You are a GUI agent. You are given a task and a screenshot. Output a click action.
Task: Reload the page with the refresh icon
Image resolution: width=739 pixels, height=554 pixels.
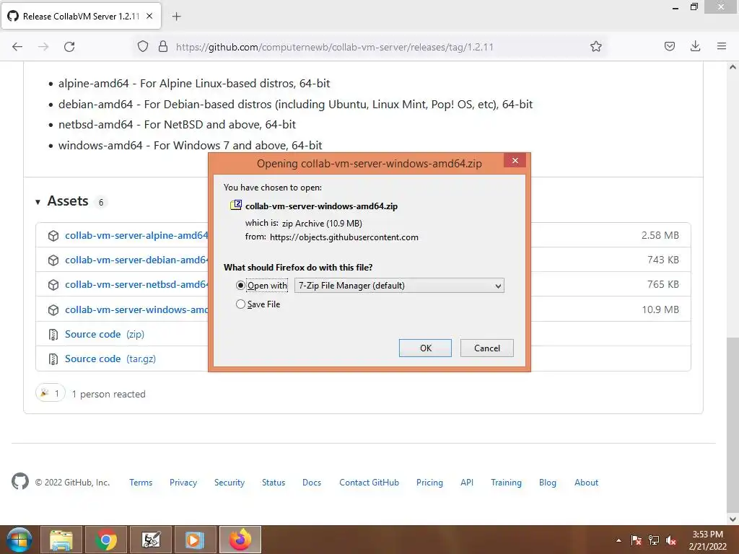click(69, 47)
